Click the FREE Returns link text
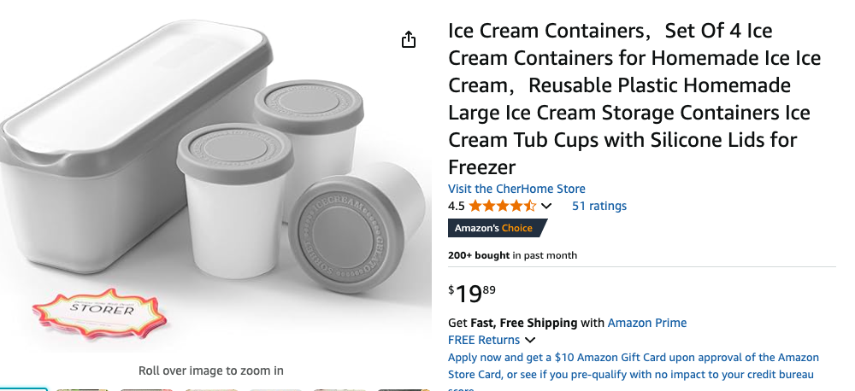855x391 pixels. [484, 340]
